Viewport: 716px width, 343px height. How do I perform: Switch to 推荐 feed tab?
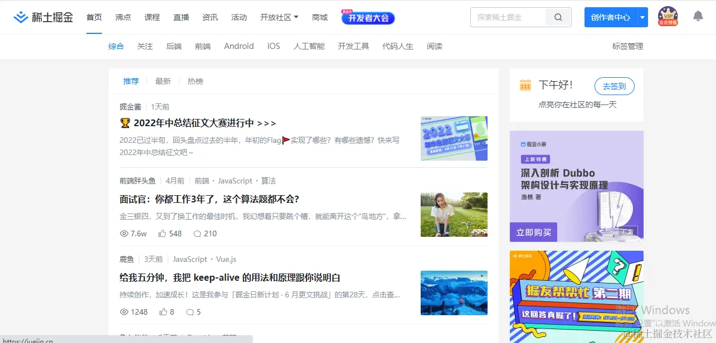pyautogui.click(x=131, y=81)
